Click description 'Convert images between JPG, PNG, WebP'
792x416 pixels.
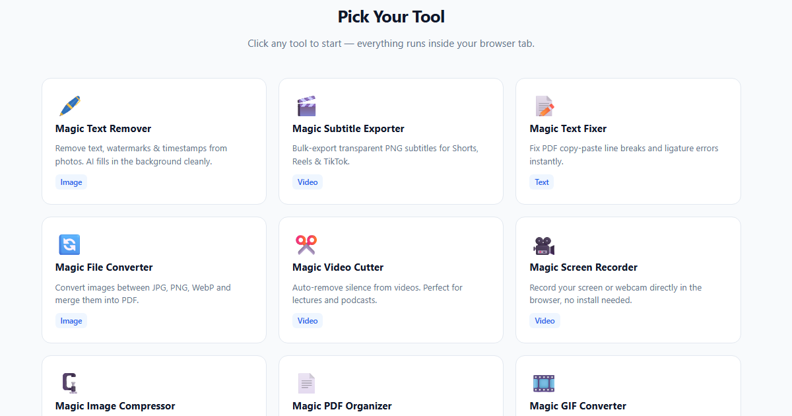pos(143,294)
